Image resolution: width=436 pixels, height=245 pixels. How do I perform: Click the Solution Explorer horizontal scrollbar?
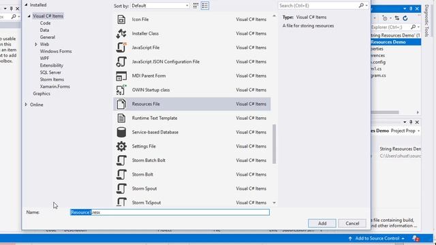(385, 112)
